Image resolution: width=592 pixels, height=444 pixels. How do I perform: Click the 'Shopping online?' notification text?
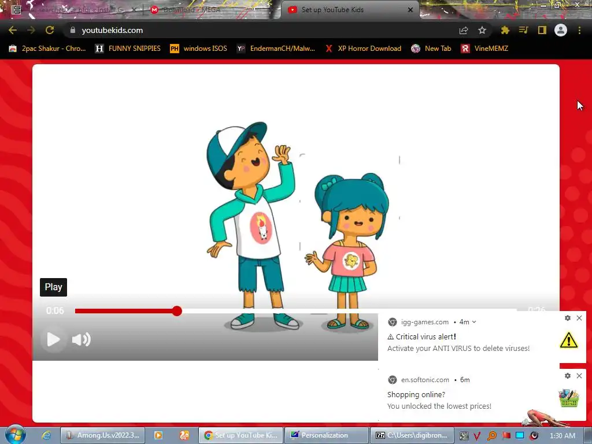coord(416,394)
